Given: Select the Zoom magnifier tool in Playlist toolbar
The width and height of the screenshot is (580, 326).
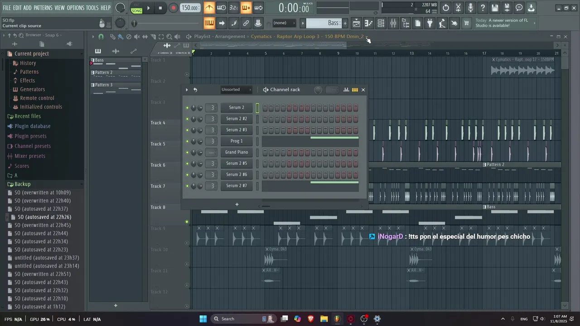Looking at the screenshot, I should pyautogui.click(x=169, y=37).
